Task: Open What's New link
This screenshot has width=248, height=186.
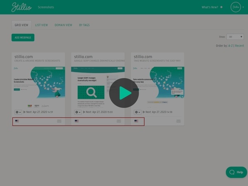Action: point(210,7)
